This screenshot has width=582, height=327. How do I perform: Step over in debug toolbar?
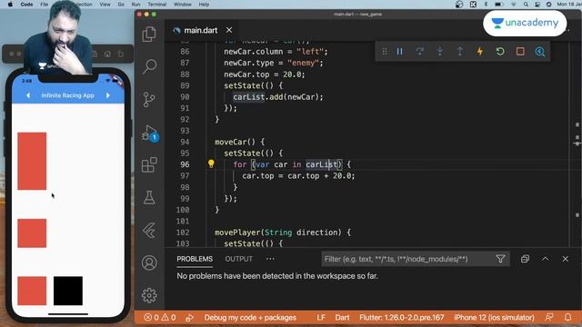pos(420,52)
